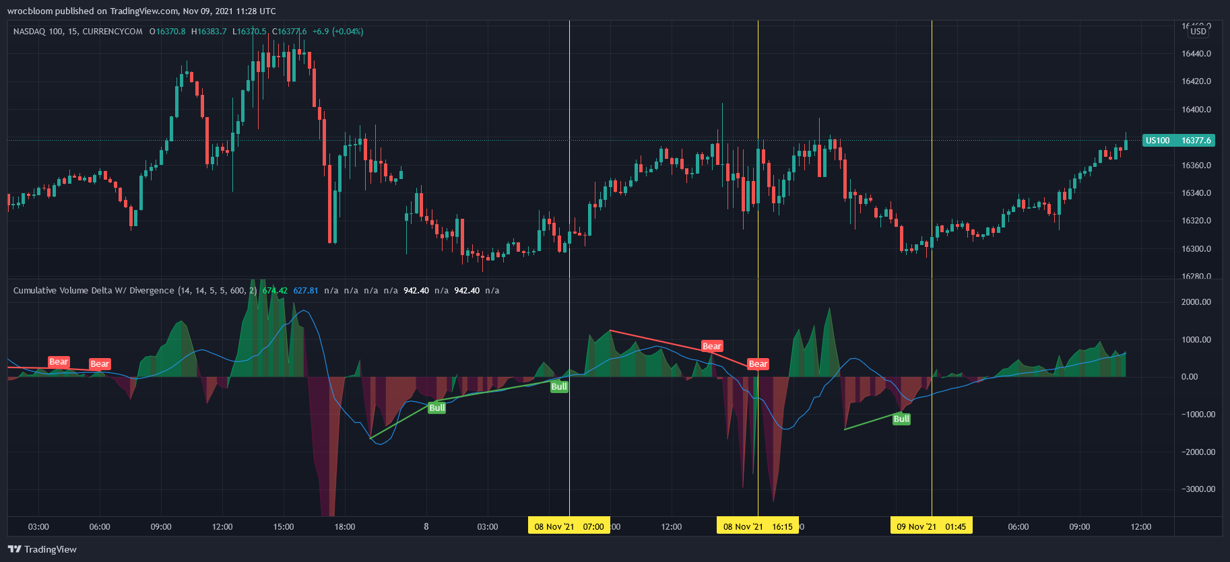Screen dimensions: 1230x562
Task: Click the yellow 08 Nov '21 16:15 time marker
Action: (x=757, y=526)
